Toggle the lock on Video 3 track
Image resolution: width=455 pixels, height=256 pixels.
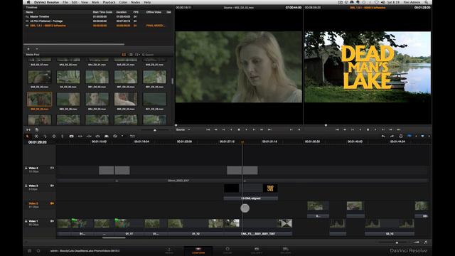tap(26, 186)
